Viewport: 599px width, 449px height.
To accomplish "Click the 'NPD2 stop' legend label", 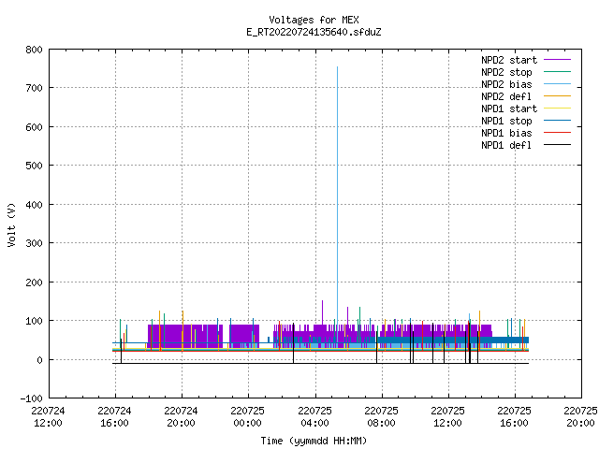I will click(506, 72).
